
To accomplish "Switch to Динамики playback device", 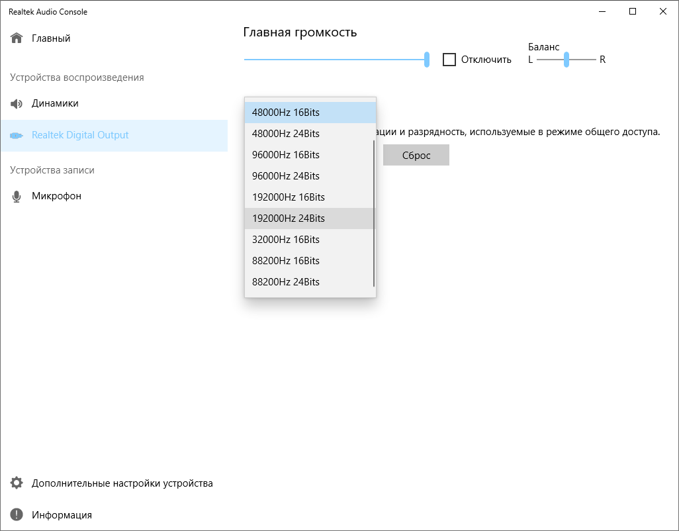I will pos(55,104).
